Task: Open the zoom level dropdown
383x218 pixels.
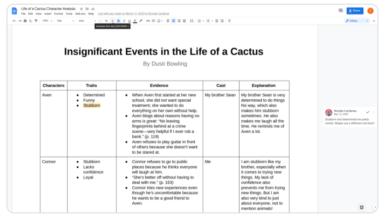Action: [x=47, y=20]
